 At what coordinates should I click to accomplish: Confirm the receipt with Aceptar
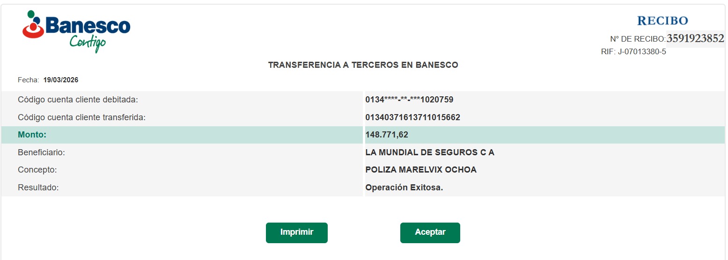click(430, 232)
